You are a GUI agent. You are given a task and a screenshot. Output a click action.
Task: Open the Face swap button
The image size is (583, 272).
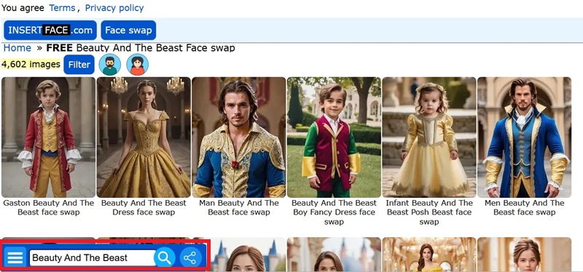coord(128,30)
